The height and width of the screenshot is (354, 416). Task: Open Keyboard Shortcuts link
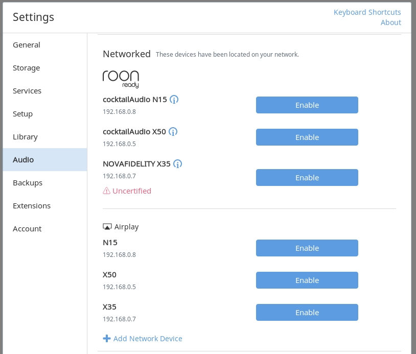click(367, 12)
